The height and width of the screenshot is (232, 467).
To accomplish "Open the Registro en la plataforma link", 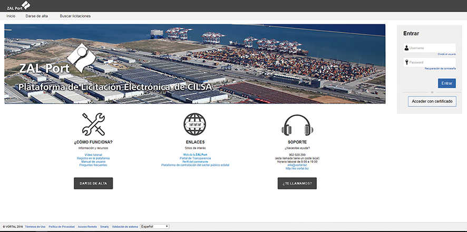I will tap(93, 158).
